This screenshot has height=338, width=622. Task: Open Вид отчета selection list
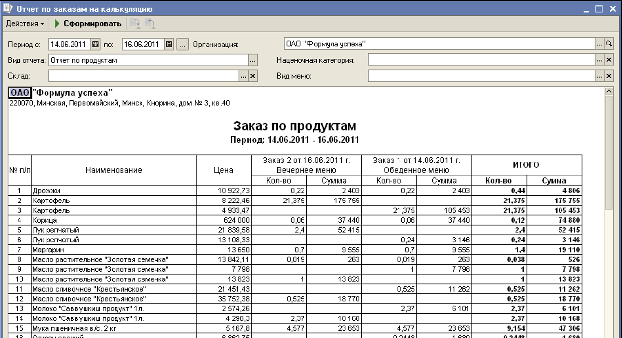tap(253, 60)
